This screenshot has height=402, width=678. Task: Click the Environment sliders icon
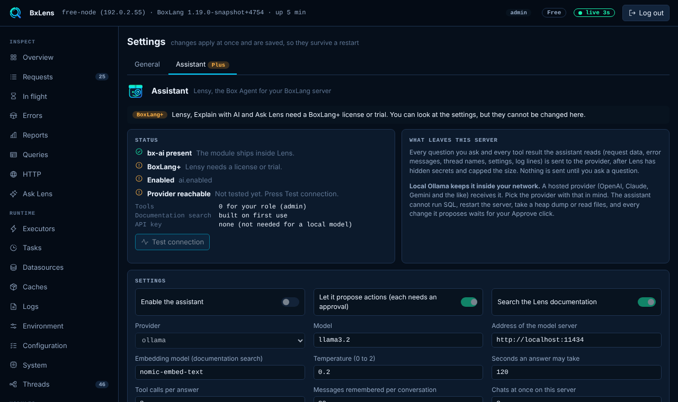(13, 326)
